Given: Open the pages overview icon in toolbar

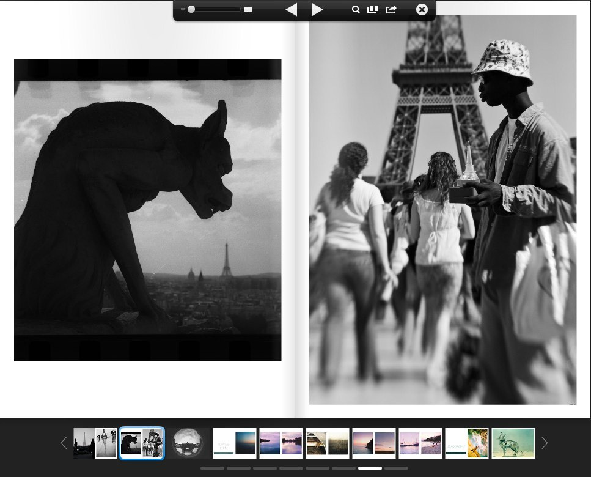Looking at the screenshot, I should (372, 10).
